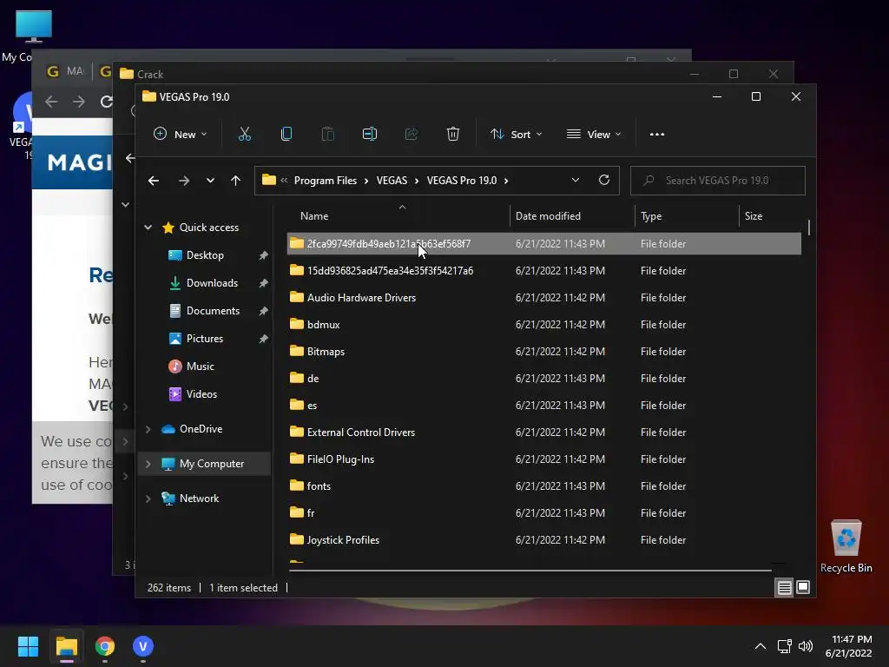Select folder 15dd936825ad475ea34e35f3f54217a6

(x=543, y=271)
